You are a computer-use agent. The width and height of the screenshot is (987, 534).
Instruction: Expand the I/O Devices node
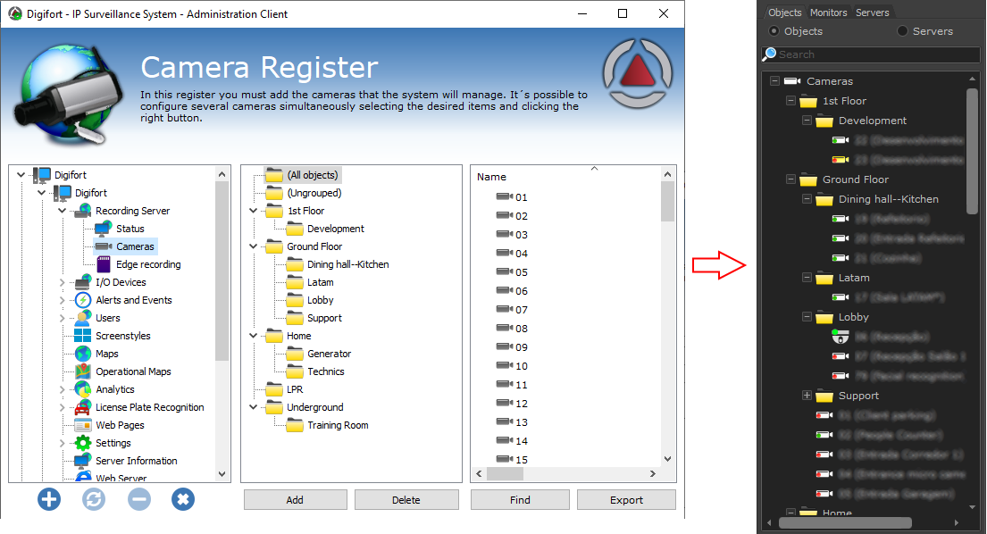[x=63, y=282]
